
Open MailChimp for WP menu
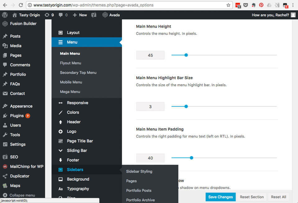(x=22, y=166)
